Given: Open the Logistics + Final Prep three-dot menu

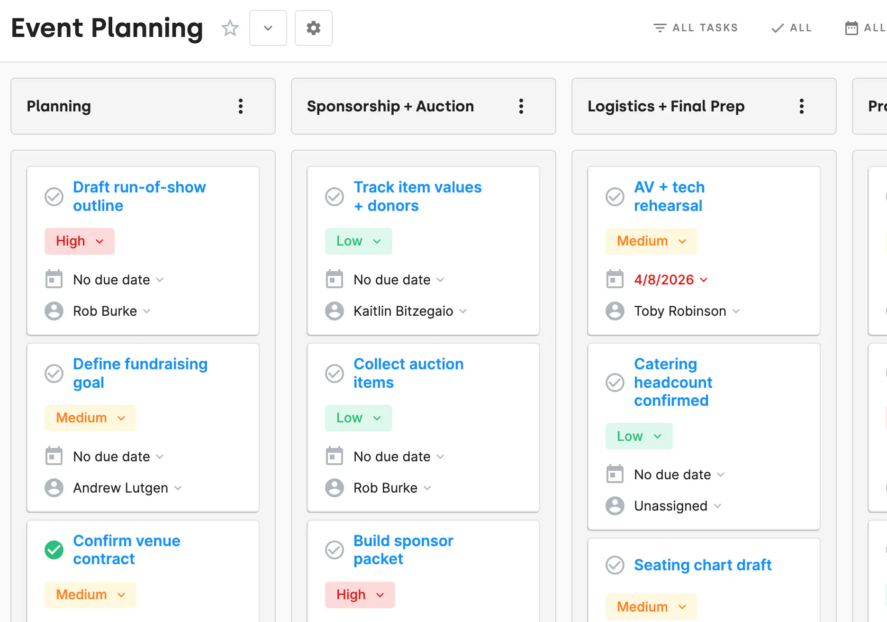Looking at the screenshot, I should tap(802, 106).
